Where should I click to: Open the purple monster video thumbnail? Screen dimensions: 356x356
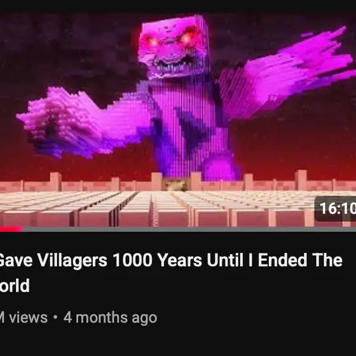coord(178,120)
